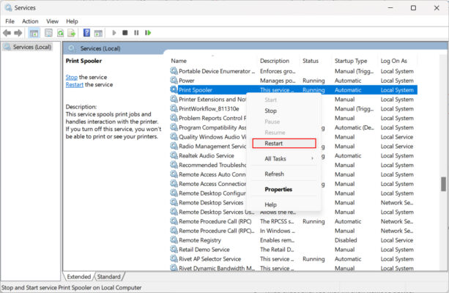
Task: Click the Export List toolbar icon
Action: (71, 33)
